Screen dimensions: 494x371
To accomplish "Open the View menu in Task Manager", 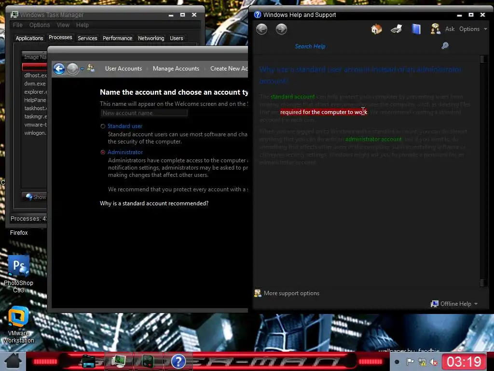I will (x=63, y=25).
